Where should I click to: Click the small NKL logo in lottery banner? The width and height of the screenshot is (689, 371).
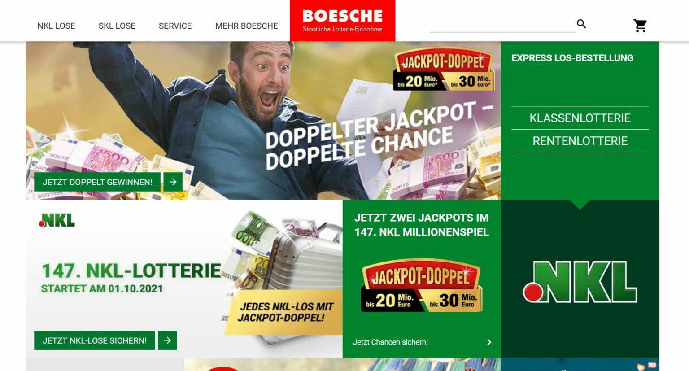(57, 220)
